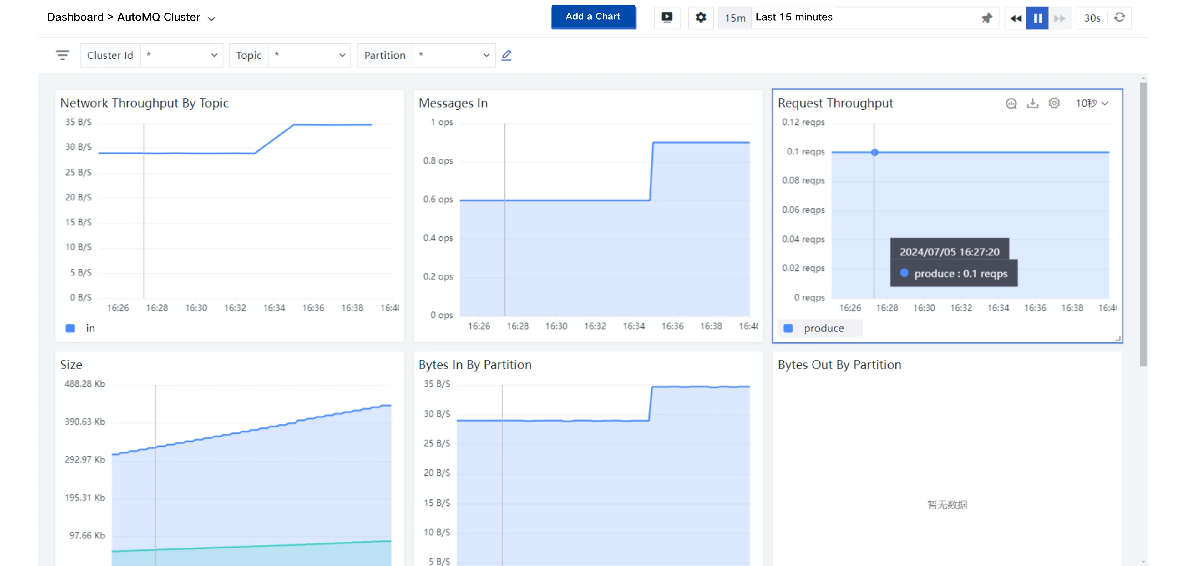Click the Add a Chart button
1186x566 pixels.
(x=593, y=17)
